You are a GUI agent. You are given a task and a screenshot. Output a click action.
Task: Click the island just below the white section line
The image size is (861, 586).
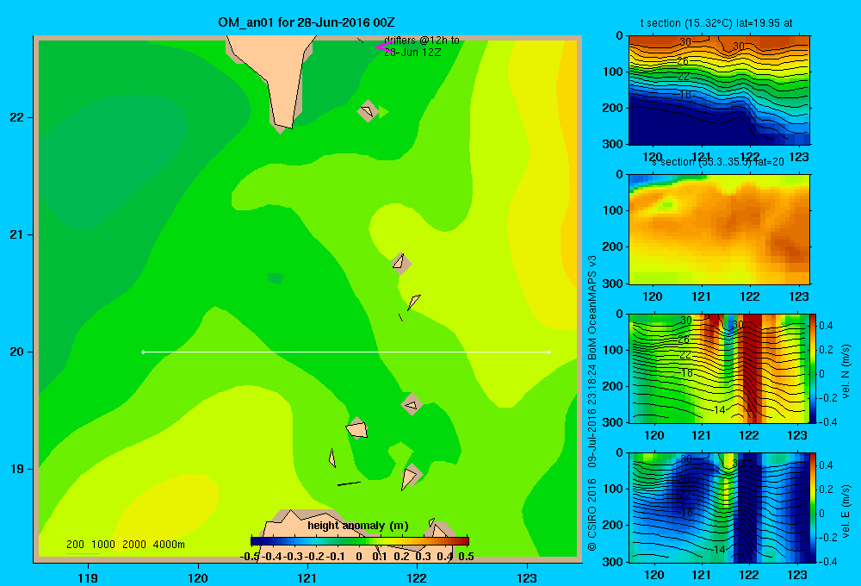412,404
